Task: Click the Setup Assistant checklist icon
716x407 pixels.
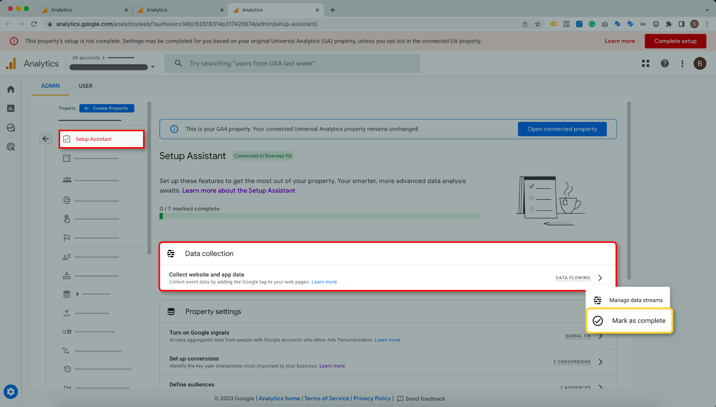Action: [x=67, y=139]
